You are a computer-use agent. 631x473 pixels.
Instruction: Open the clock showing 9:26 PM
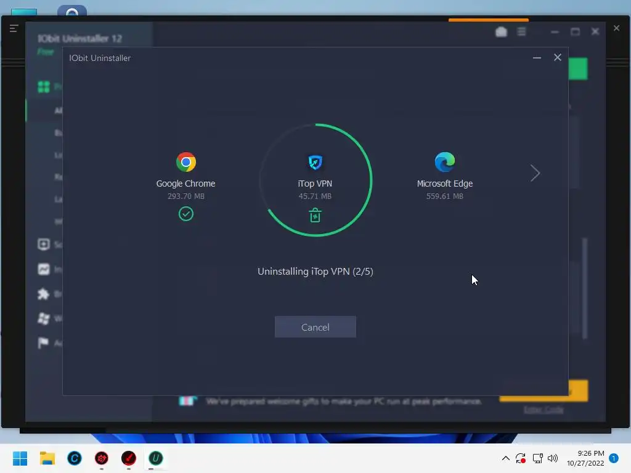click(x=585, y=458)
